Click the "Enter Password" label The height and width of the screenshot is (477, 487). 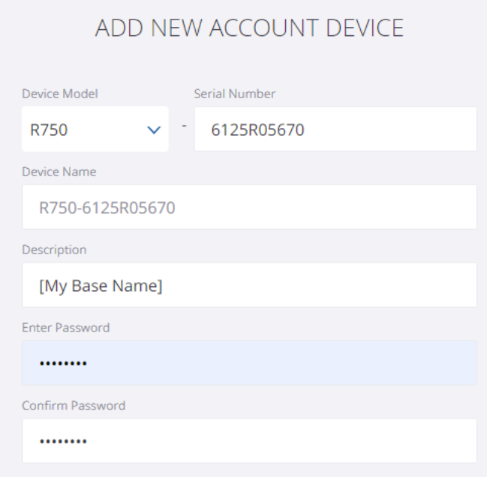coord(66,328)
